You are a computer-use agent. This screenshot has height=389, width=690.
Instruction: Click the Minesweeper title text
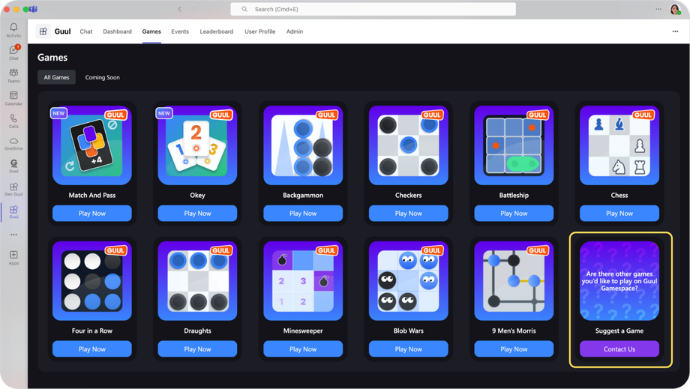pyautogui.click(x=303, y=331)
